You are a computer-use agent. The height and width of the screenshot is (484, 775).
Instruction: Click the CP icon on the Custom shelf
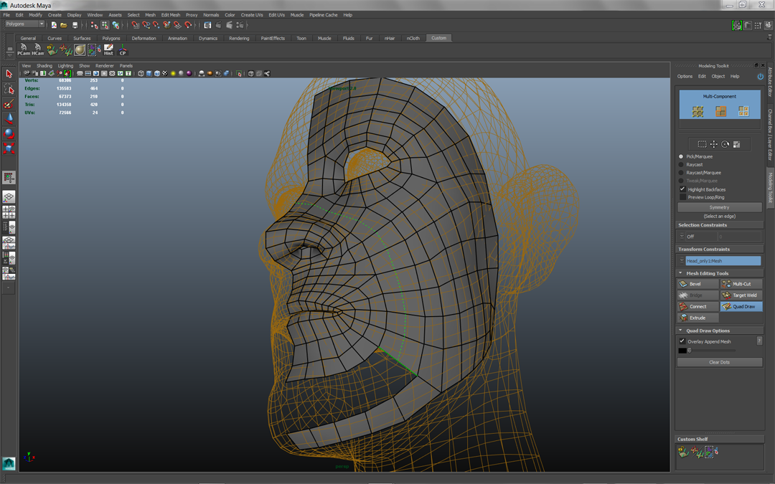tap(122, 49)
